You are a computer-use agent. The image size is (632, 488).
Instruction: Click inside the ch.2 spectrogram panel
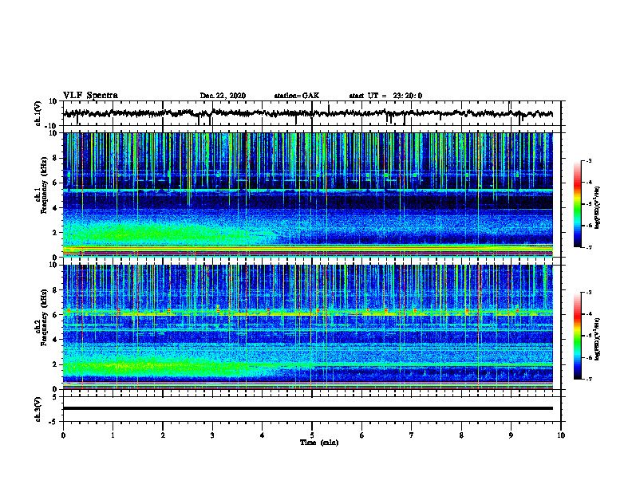[308, 327]
